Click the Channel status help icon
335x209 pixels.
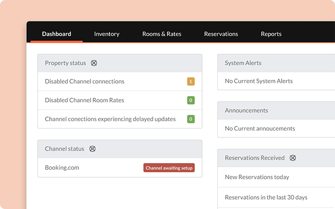pos(93,149)
